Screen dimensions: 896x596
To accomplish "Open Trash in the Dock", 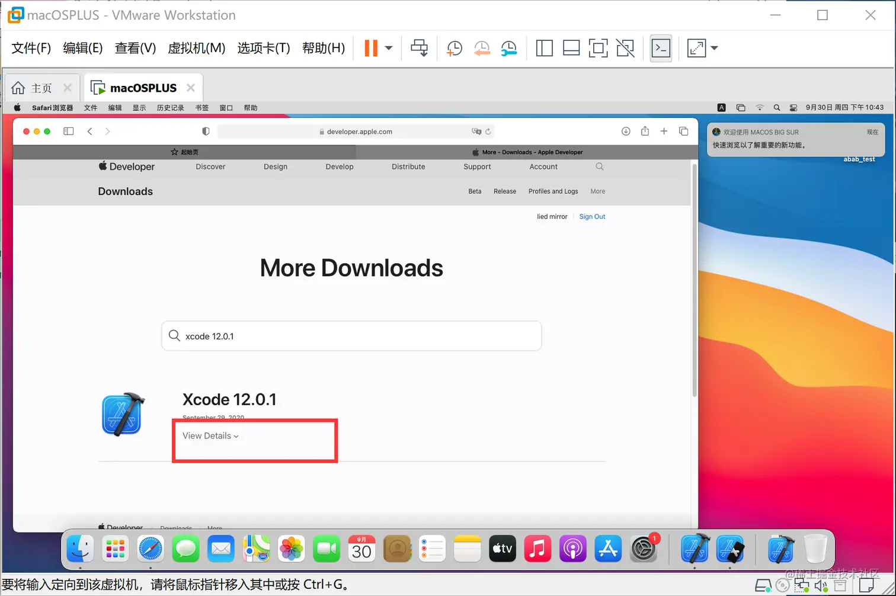I will (x=815, y=549).
